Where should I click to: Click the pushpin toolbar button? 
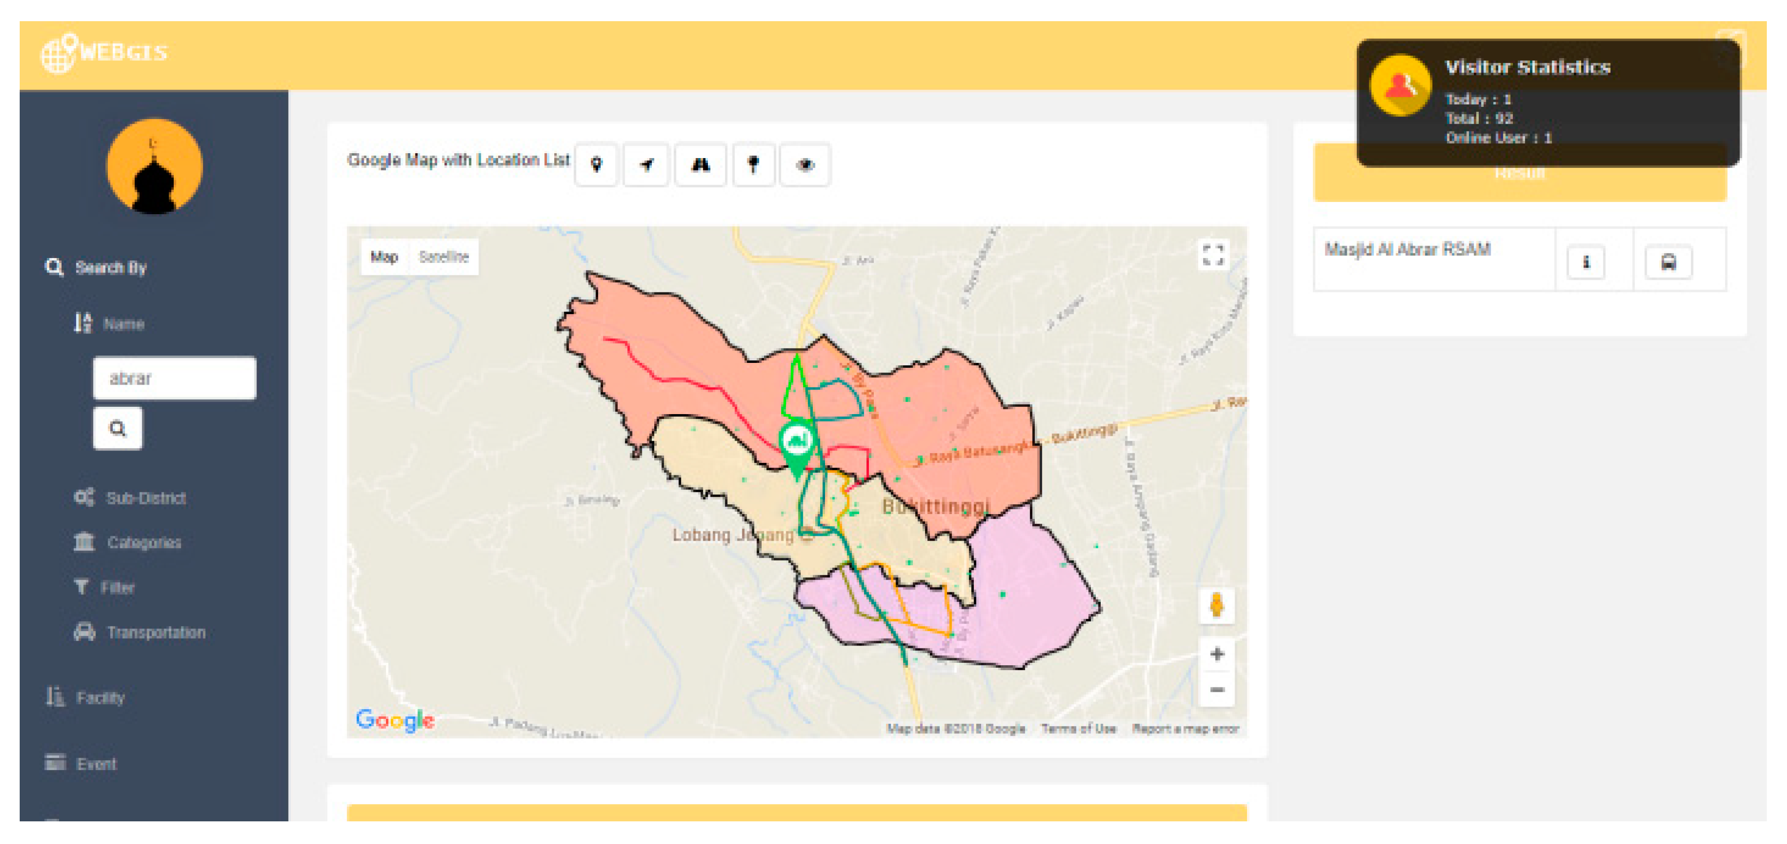click(x=753, y=165)
